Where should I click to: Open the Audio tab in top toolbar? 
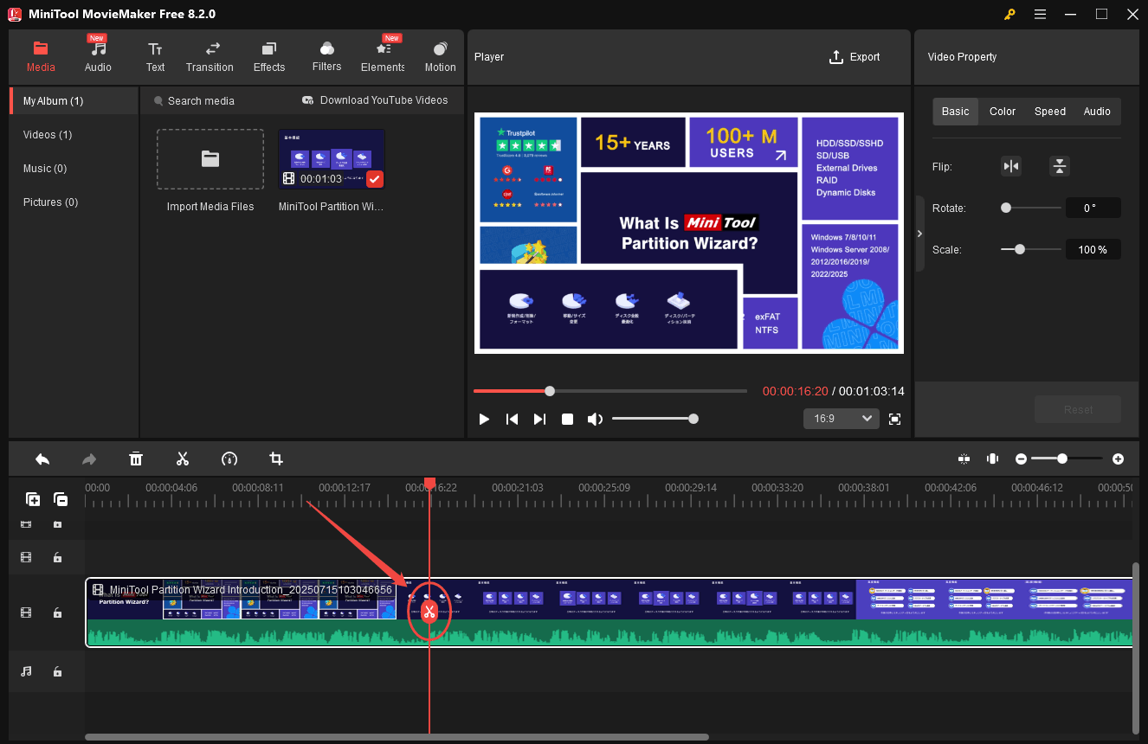pos(98,57)
